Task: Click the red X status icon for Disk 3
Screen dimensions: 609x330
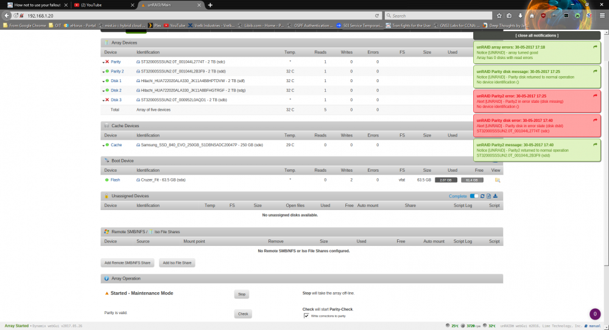Action: 107,100
